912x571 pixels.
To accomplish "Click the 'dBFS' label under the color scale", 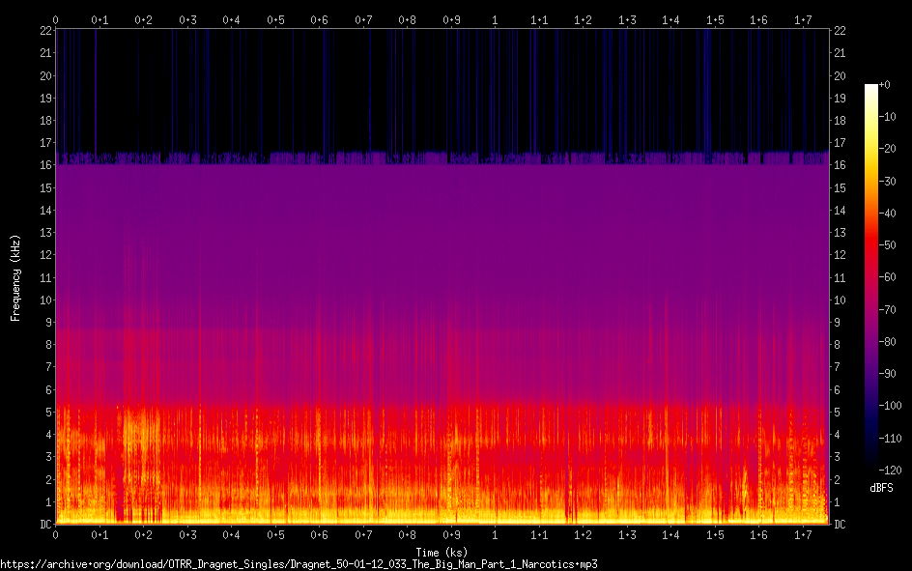I will click(880, 488).
